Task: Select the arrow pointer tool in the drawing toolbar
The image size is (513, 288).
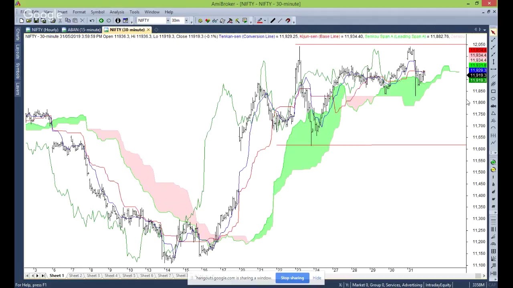Action: tap(493, 32)
